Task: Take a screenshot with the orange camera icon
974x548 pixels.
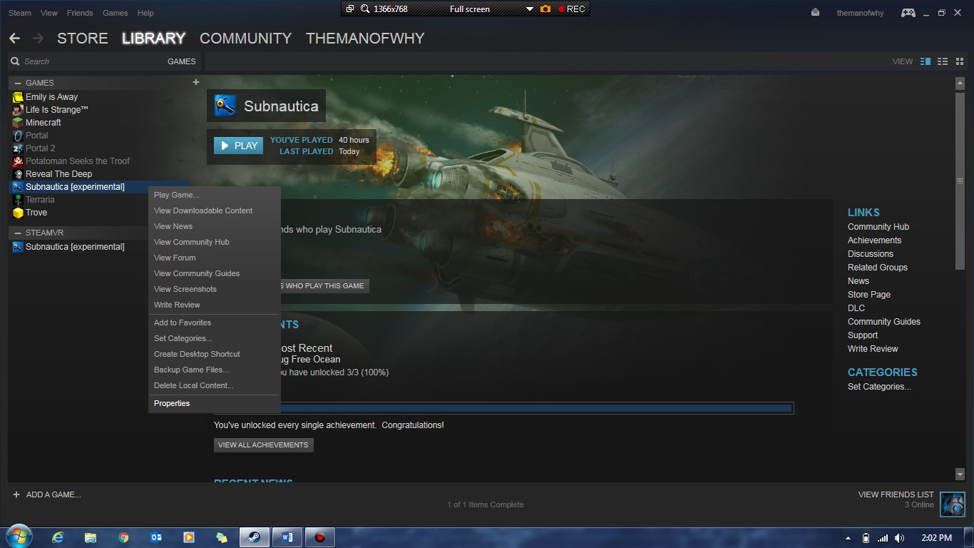Action: click(545, 9)
